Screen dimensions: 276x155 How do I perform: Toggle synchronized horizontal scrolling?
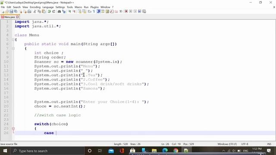84,12
